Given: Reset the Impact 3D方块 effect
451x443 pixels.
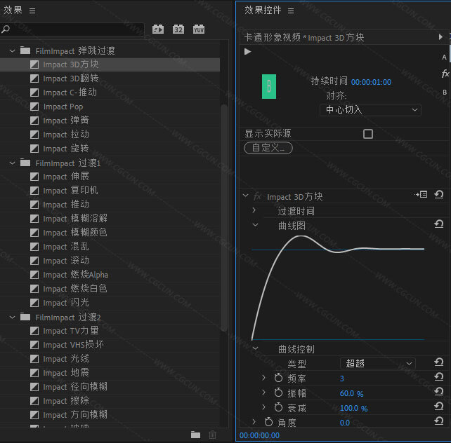Looking at the screenshot, I should pos(439,196).
